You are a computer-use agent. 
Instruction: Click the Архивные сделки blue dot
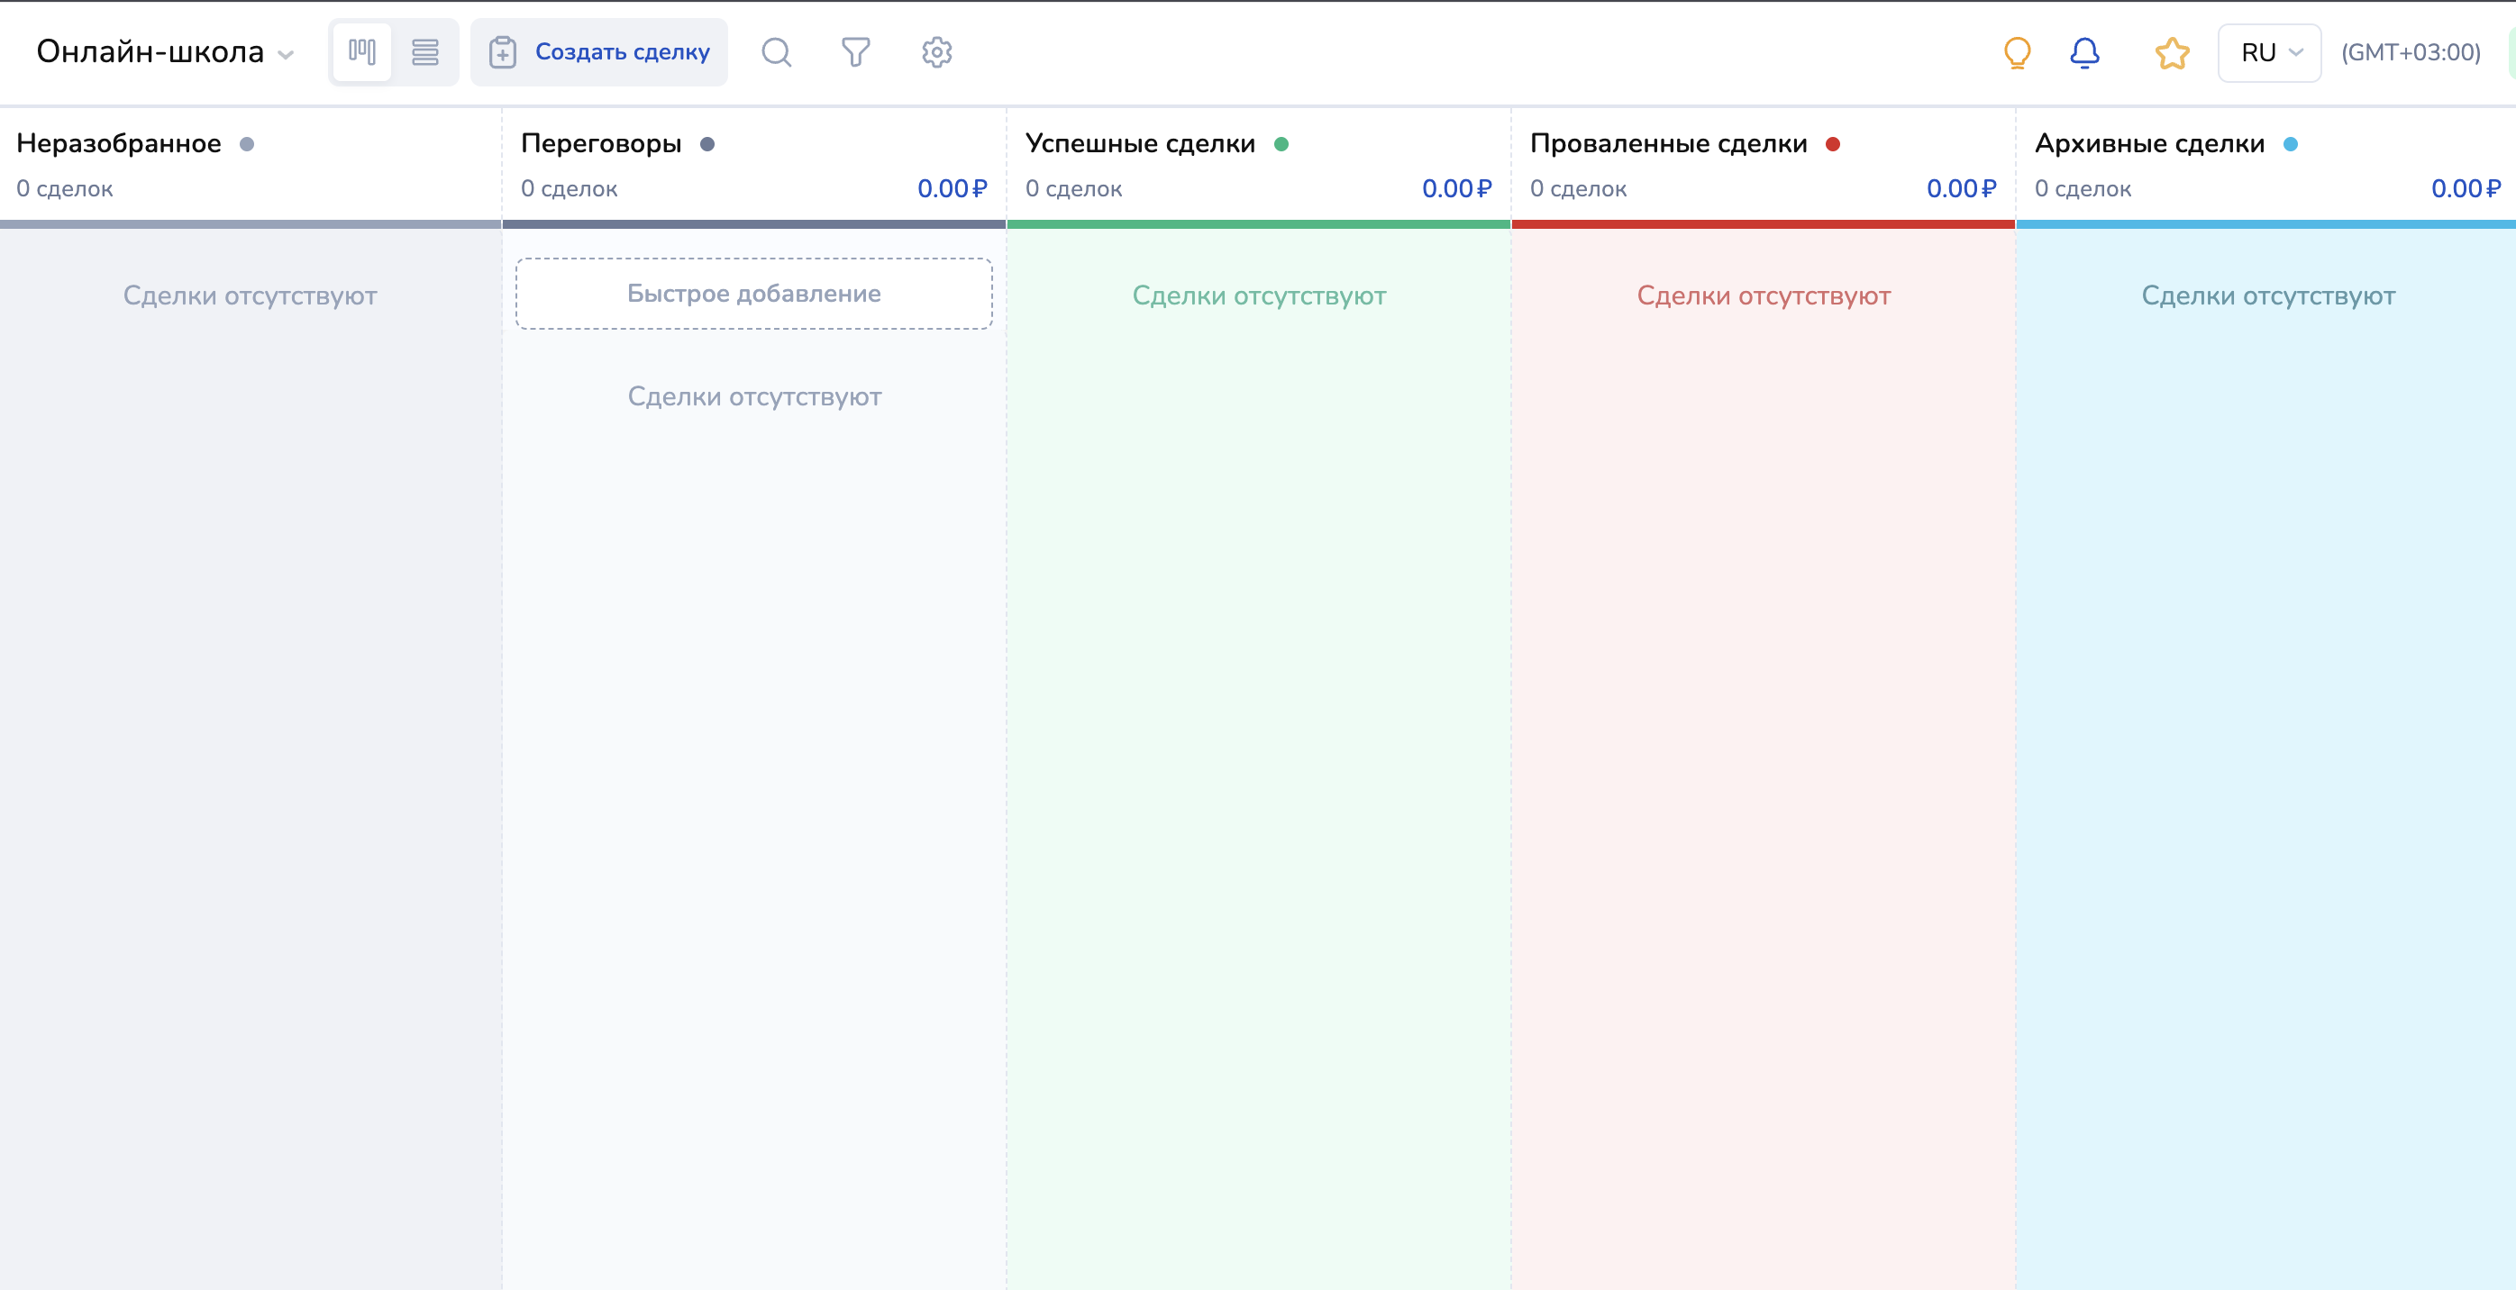point(2291,144)
